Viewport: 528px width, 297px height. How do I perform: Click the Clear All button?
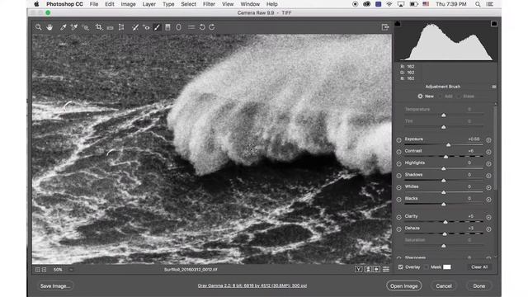(479, 267)
